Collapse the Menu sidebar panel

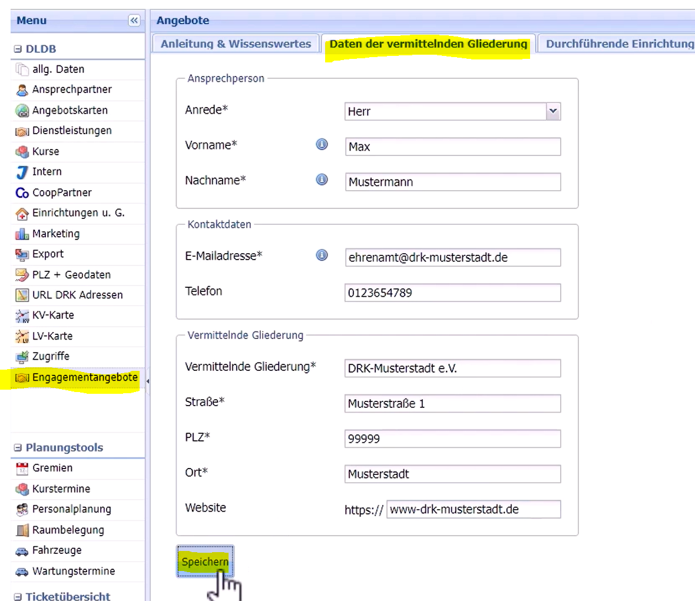[134, 21]
